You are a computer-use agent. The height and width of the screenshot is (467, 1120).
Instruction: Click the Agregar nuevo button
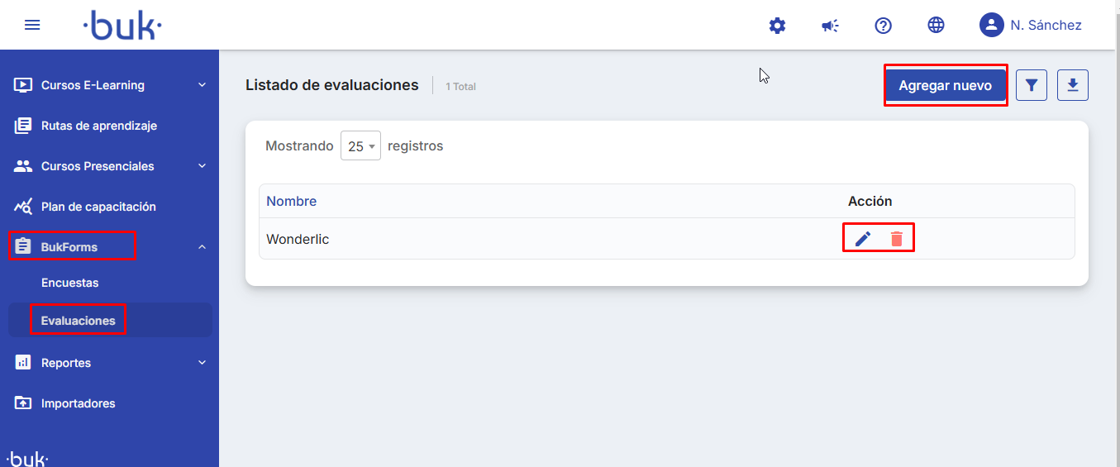point(946,85)
